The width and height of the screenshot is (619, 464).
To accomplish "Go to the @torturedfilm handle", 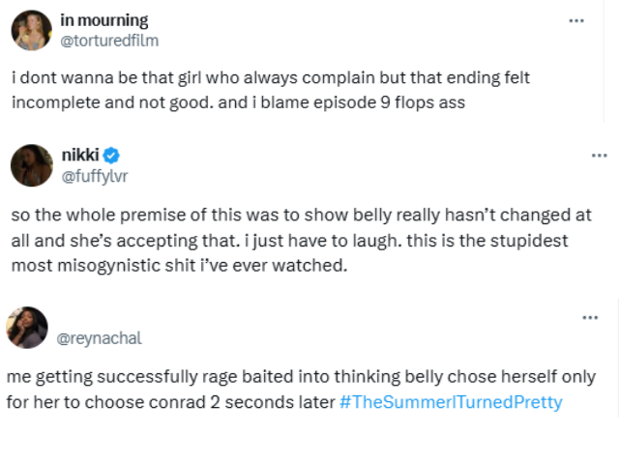I will 109,41.
